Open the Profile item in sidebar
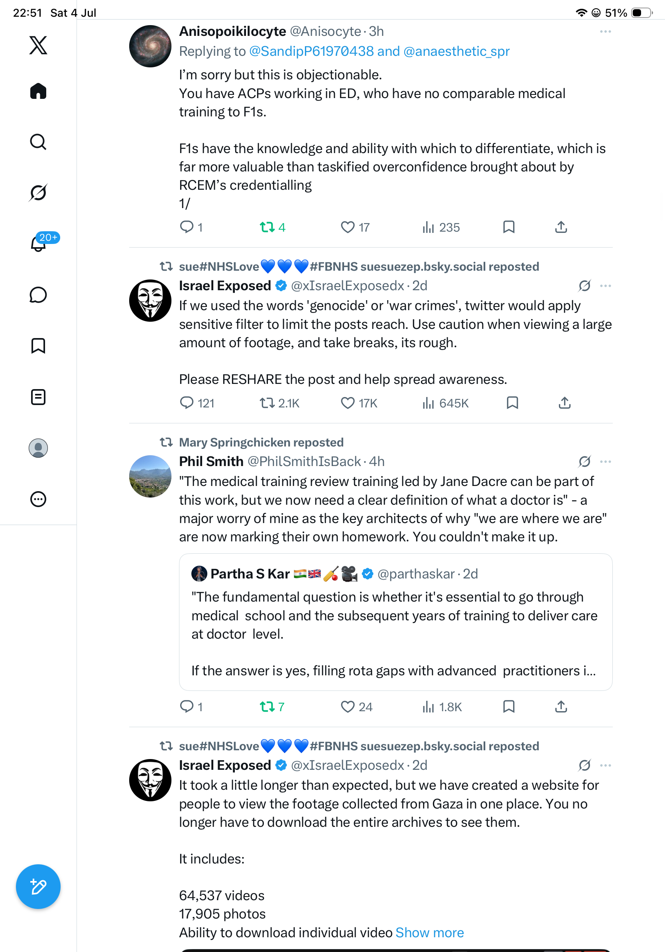Screen dimensions: 665x952 coord(38,448)
